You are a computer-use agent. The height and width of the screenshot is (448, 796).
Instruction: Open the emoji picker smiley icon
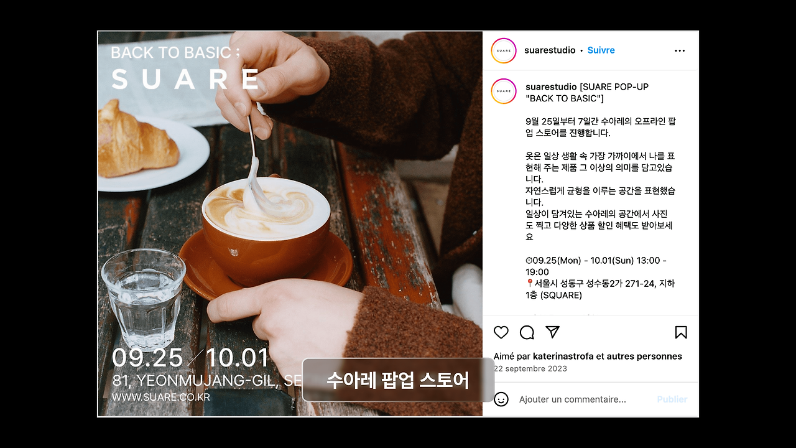tap(501, 399)
